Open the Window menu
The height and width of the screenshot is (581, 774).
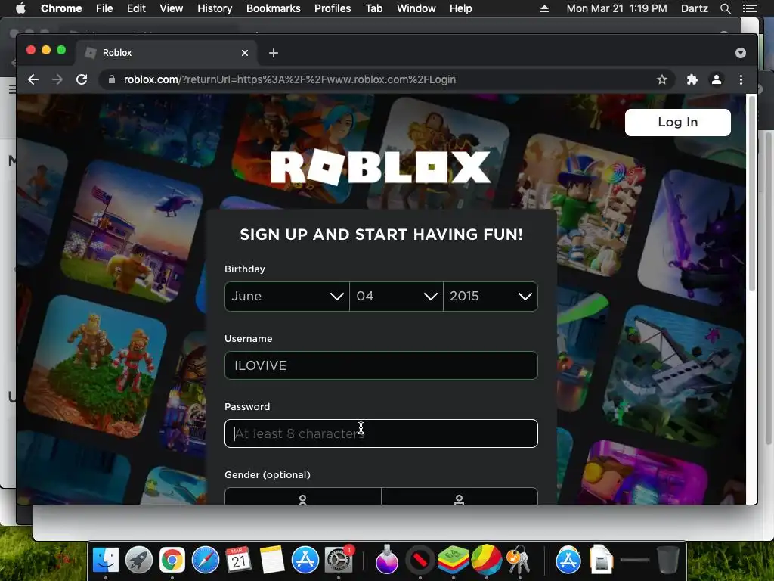click(x=416, y=8)
